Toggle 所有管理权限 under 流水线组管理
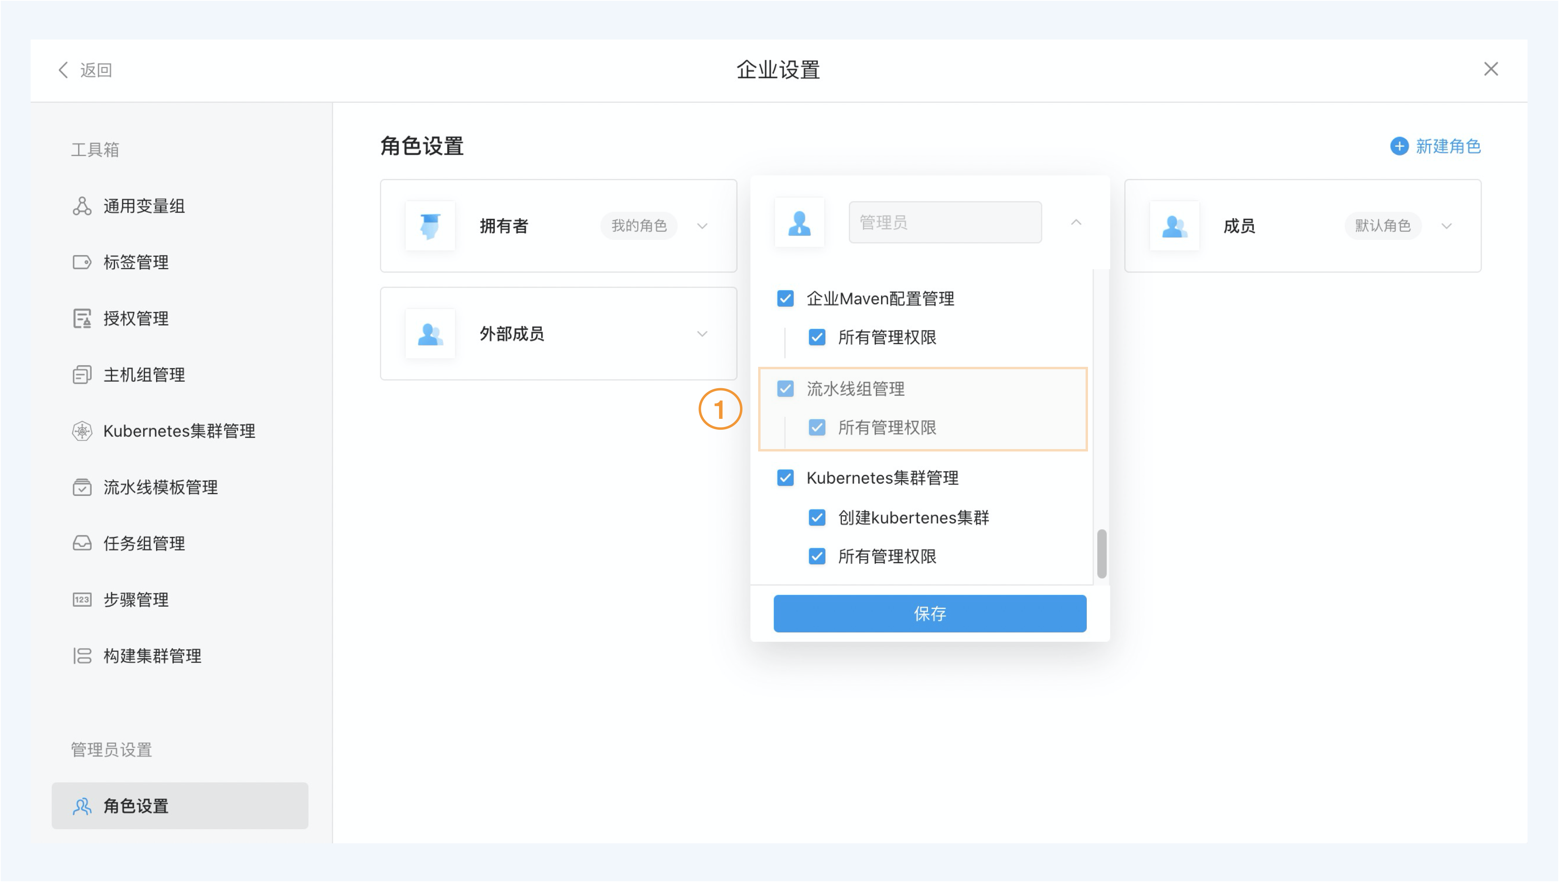The height and width of the screenshot is (882, 1559). click(817, 428)
